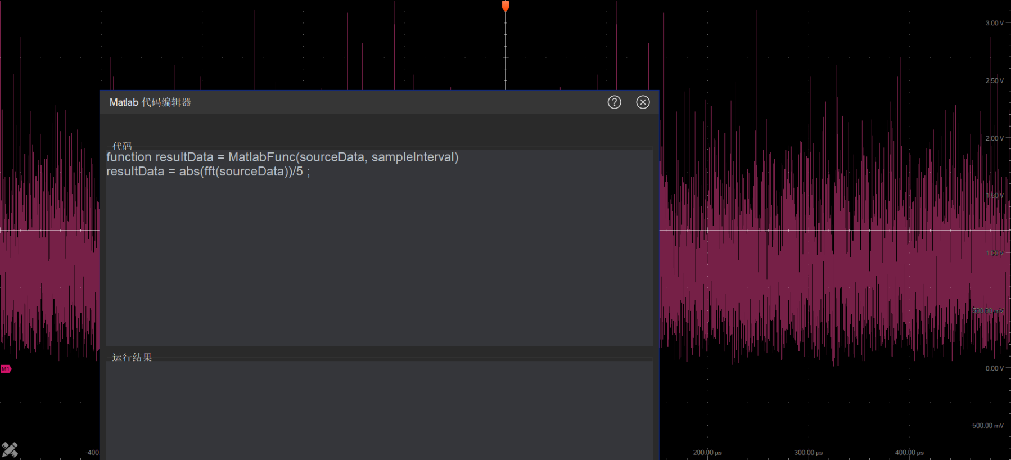Click the 运行结果 section label
Screen dimensions: 1011x460
(x=132, y=357)
